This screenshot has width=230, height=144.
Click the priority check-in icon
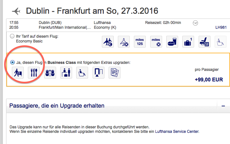pyautogui.click(x=17, y=72)
